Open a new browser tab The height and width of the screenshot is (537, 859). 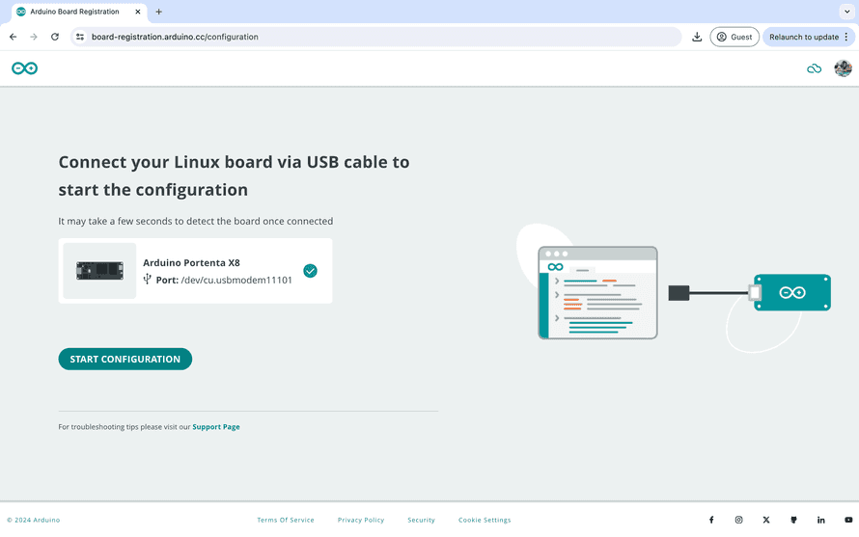point(159,12)
